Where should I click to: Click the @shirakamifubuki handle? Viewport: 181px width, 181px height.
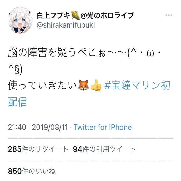(66, 25)
